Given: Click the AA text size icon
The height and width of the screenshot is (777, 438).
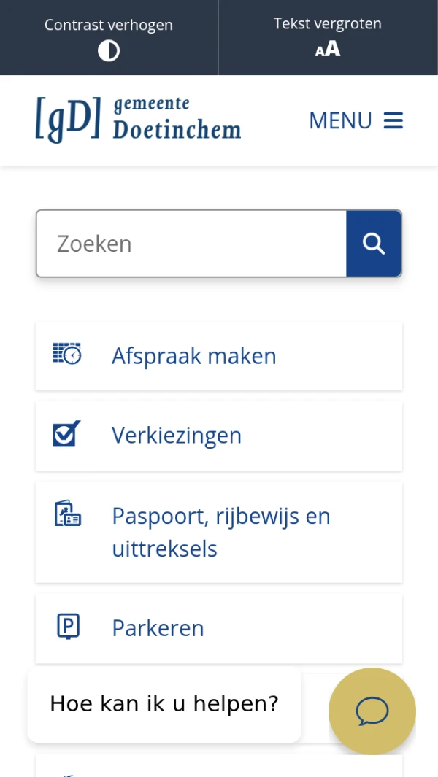Looking at the screenshot, I should pyautogui.click(x=328, y=50).
